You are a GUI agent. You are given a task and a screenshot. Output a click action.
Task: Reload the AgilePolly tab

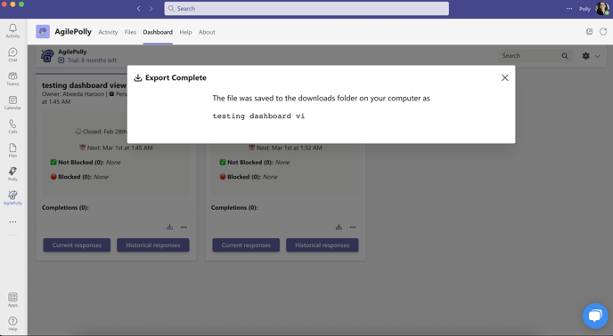click(x=603, y=32)
